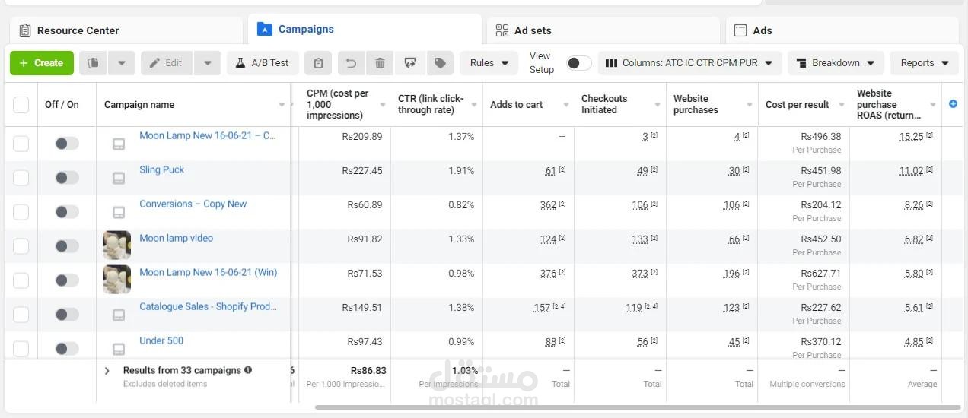Toggle the View Setup switch

click(x=578, y=63)
